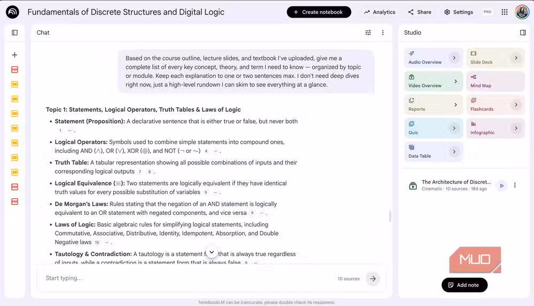
Task: Open citation 1 after Statement definition
Action: (x=60, y=131)
